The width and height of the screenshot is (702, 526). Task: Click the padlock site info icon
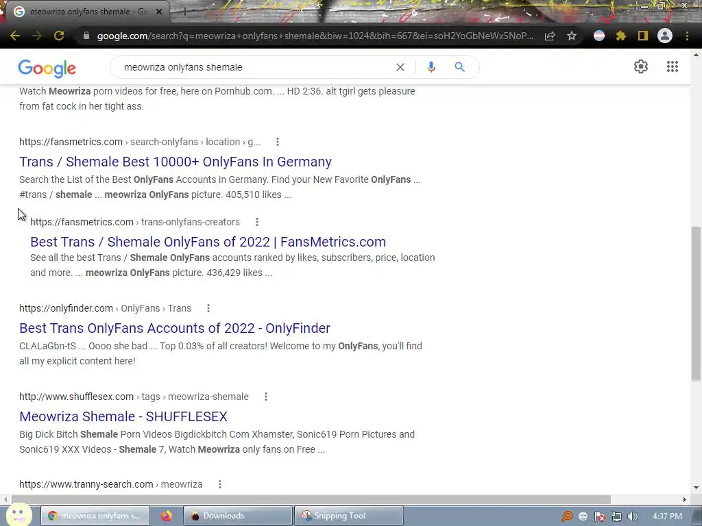click(x=86, y=36)
